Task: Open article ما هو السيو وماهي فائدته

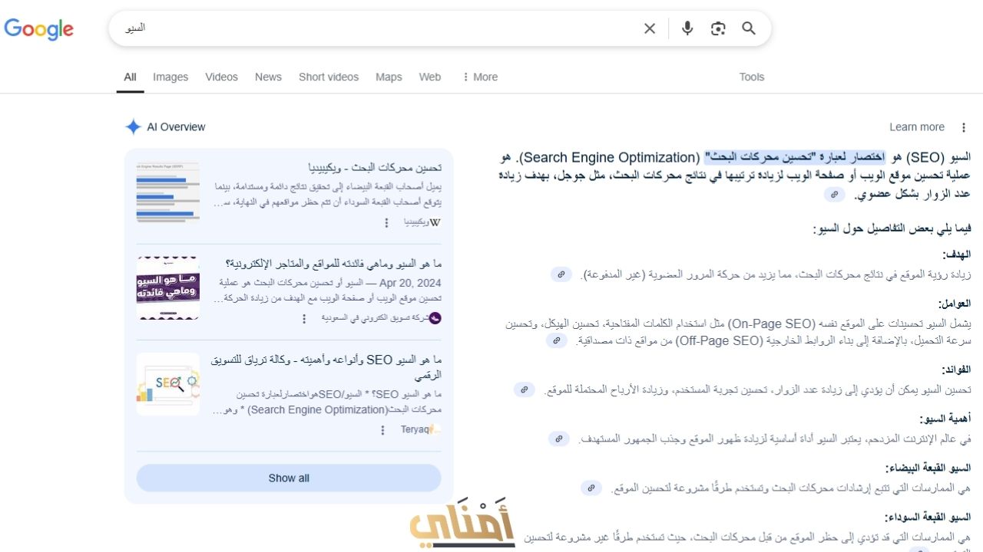Action: (334, 264)
